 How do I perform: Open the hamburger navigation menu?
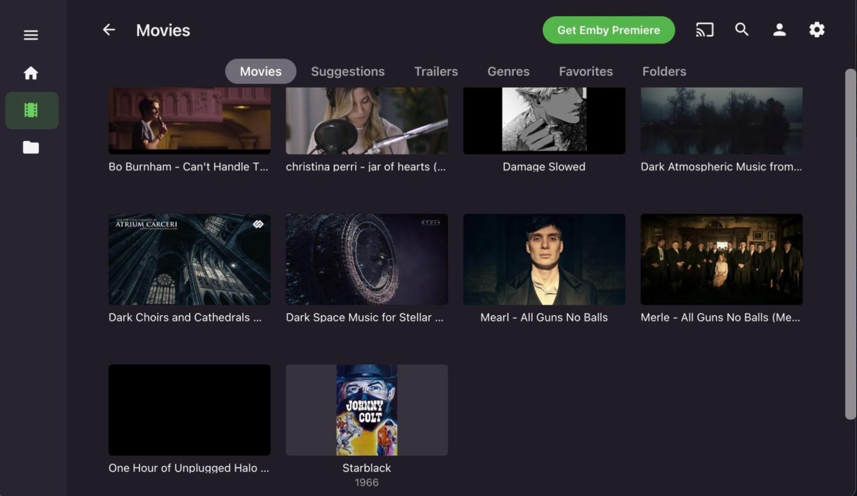[30, 35]
